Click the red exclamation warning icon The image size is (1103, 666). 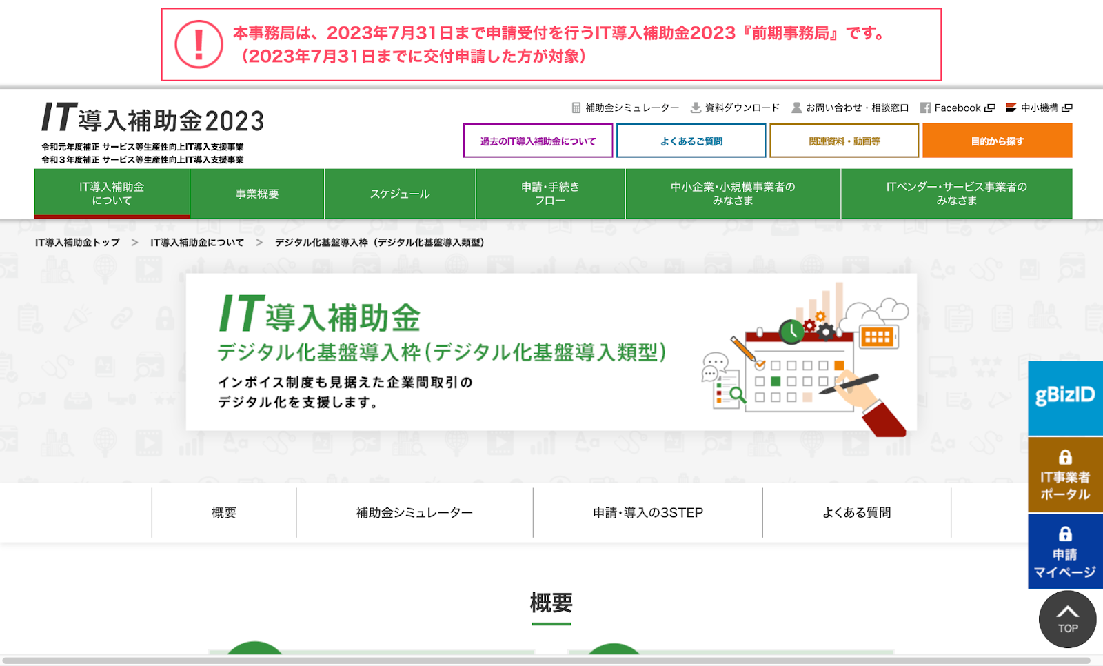click(x=199, y=44)
